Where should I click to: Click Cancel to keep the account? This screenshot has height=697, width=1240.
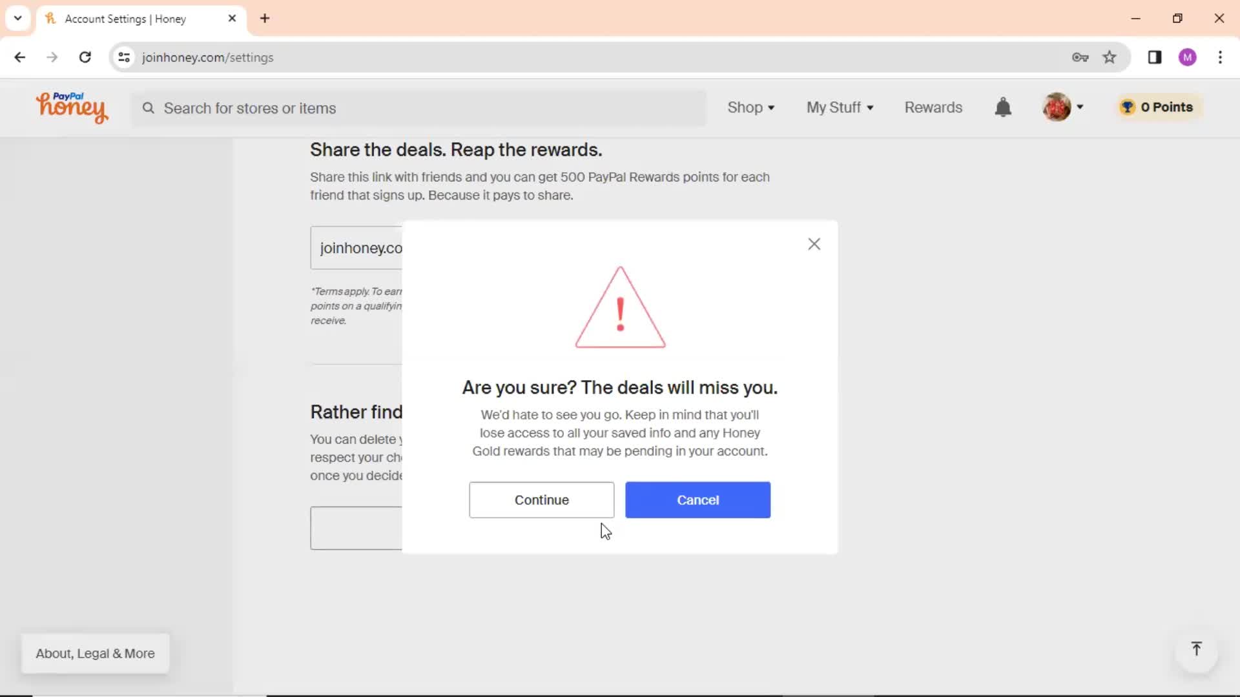pyautogui.click(x=697, y=500)
